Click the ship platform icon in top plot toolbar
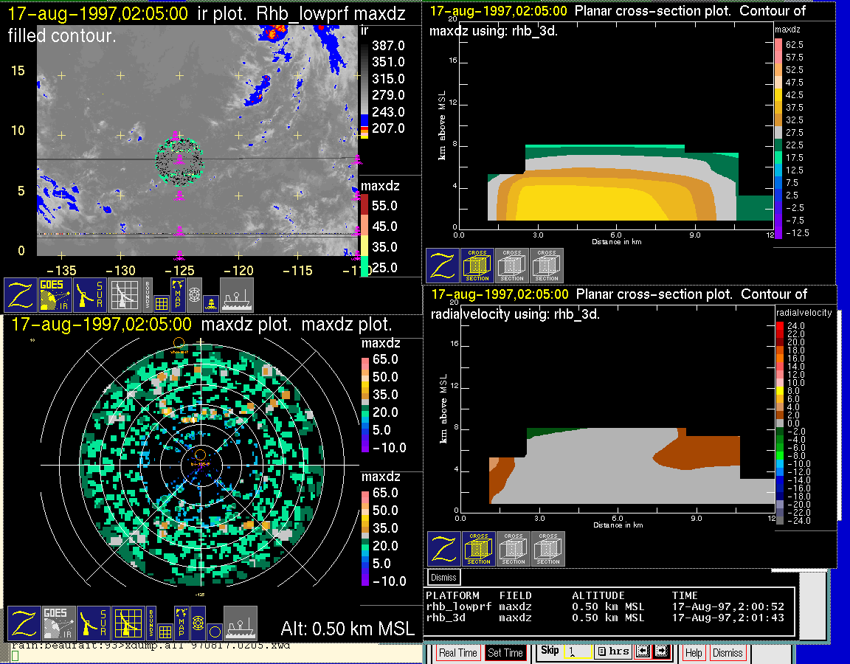 [237, 294]
